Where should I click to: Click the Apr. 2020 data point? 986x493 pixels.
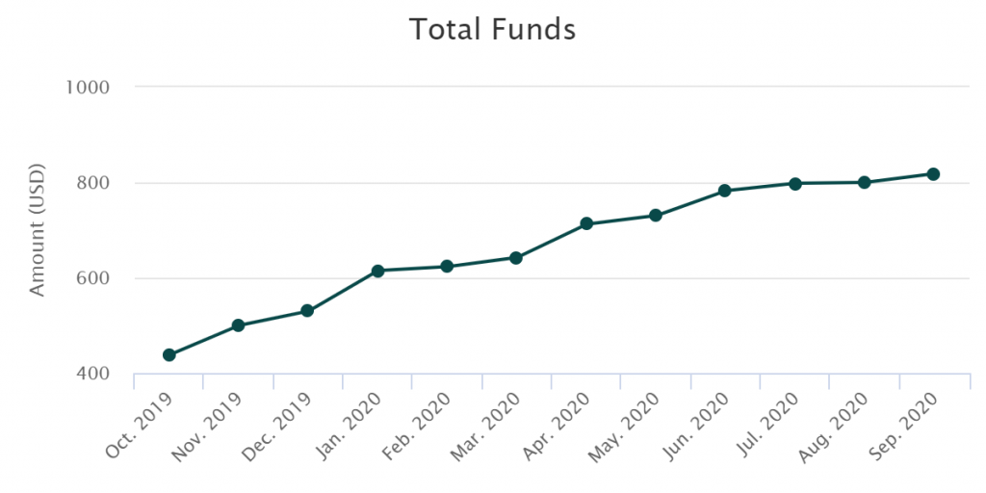click(x=586, y=224)
